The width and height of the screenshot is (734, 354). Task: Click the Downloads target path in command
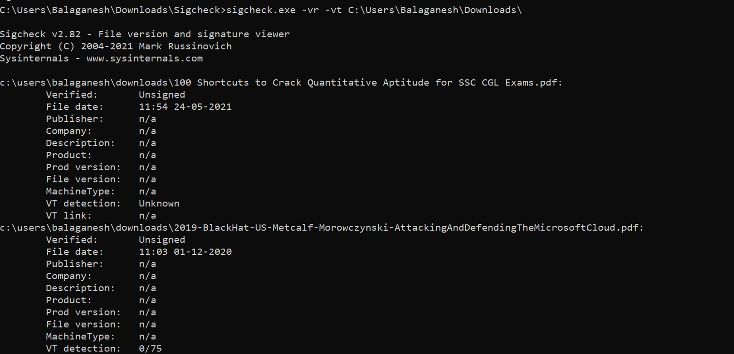435,10
